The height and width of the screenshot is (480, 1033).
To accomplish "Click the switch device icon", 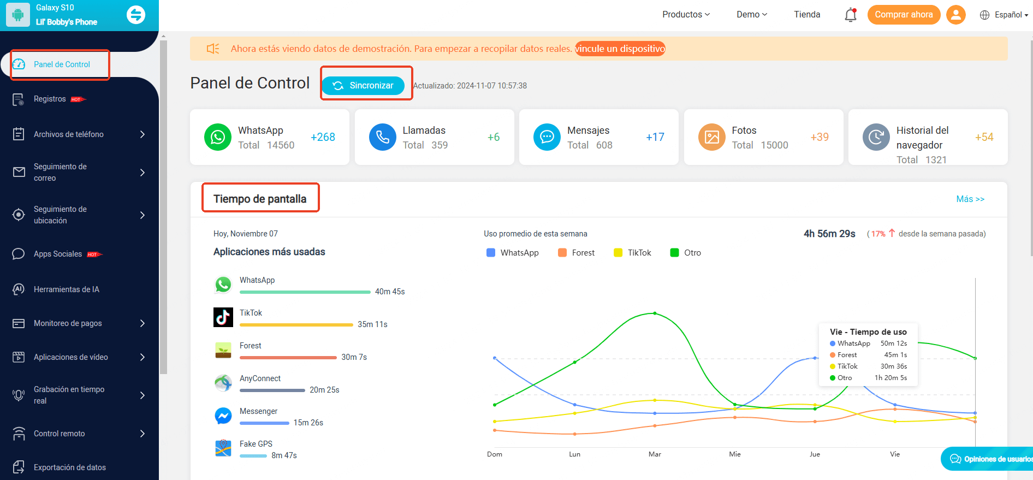I will click(136, 15).
